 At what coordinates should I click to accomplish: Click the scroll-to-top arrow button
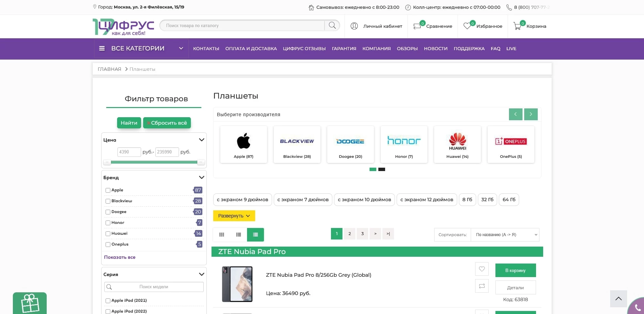(x=618, y=299)
